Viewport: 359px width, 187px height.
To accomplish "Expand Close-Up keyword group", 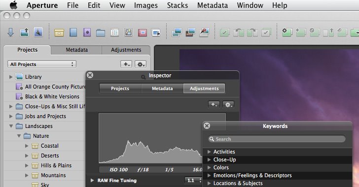I will tap(209, 159).
